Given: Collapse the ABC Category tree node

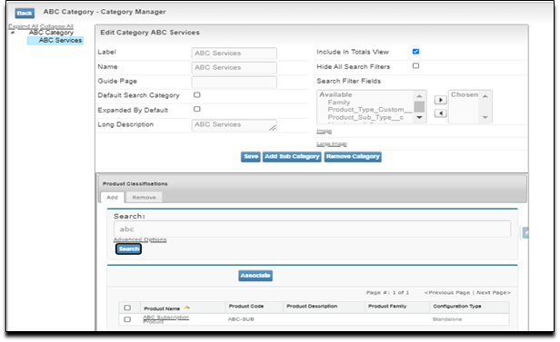Looking at the screenshot, I should 13,33.
